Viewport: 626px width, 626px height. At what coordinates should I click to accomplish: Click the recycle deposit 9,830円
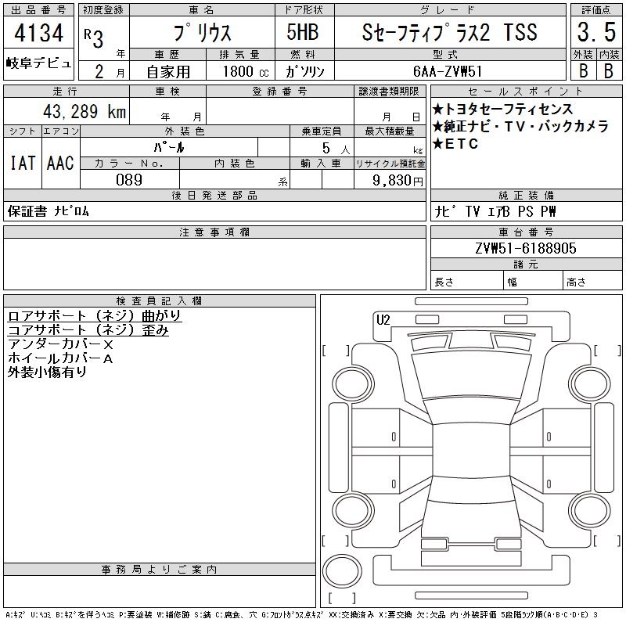(x=398, y=180)
